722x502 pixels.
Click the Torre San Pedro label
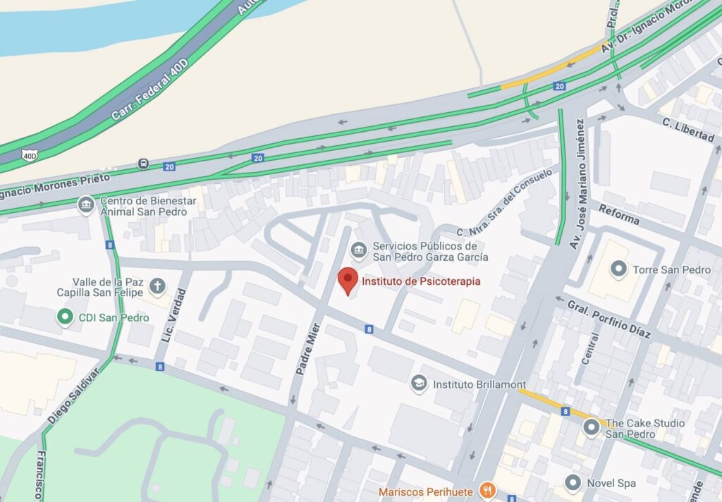[x=671, y=270]
